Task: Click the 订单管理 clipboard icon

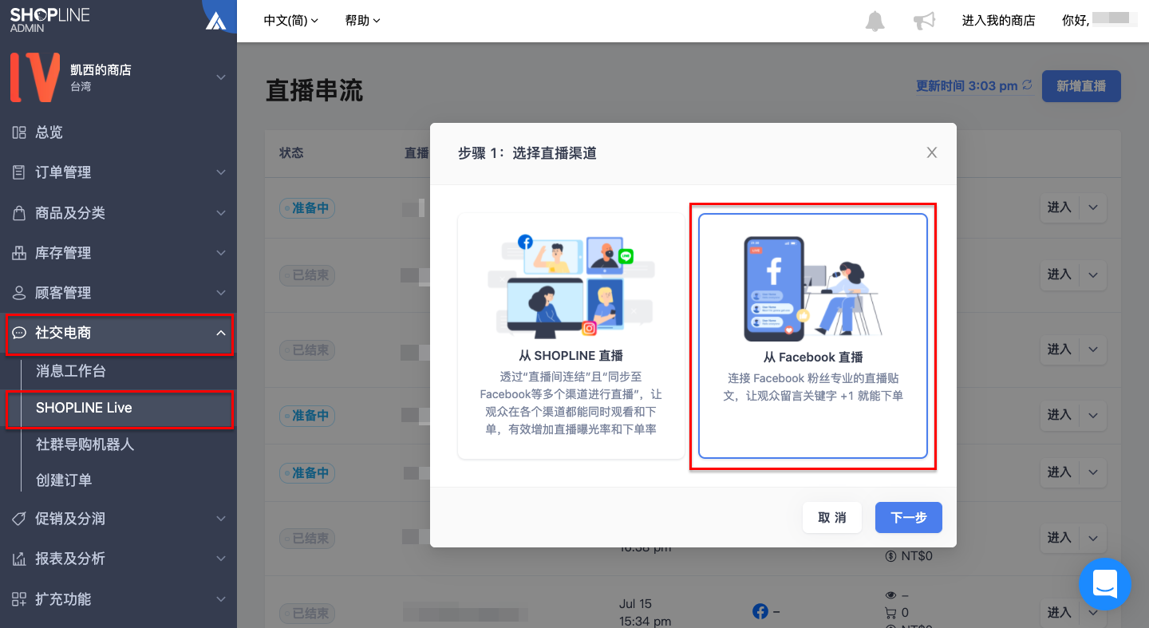Action: [x=19, y=172]
